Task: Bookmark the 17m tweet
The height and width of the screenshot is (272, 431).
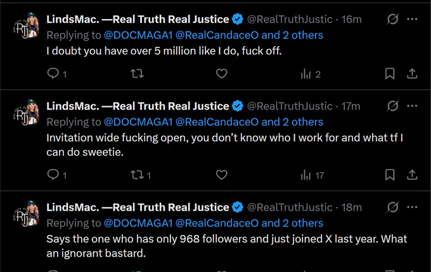Action: pos(390,175)
